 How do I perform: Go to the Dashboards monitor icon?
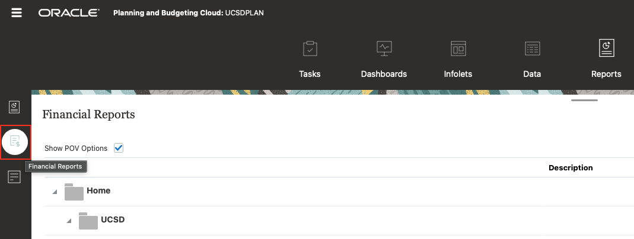pyautogui.click(x=384, y=49)
